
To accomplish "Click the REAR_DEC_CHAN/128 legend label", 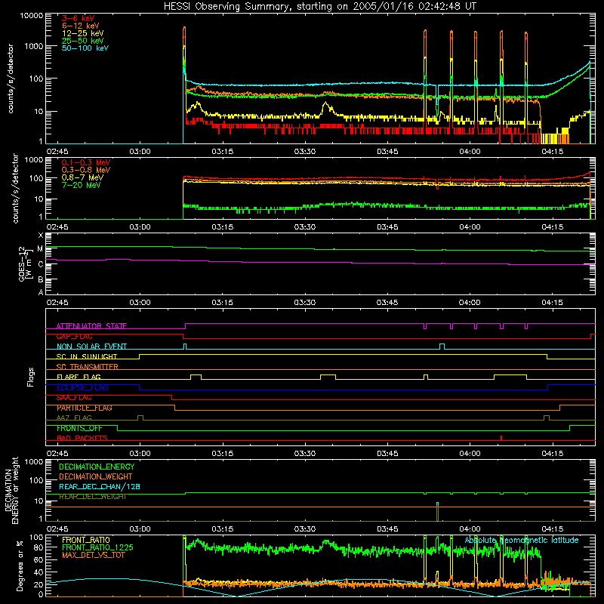I will tap(100, 487).
